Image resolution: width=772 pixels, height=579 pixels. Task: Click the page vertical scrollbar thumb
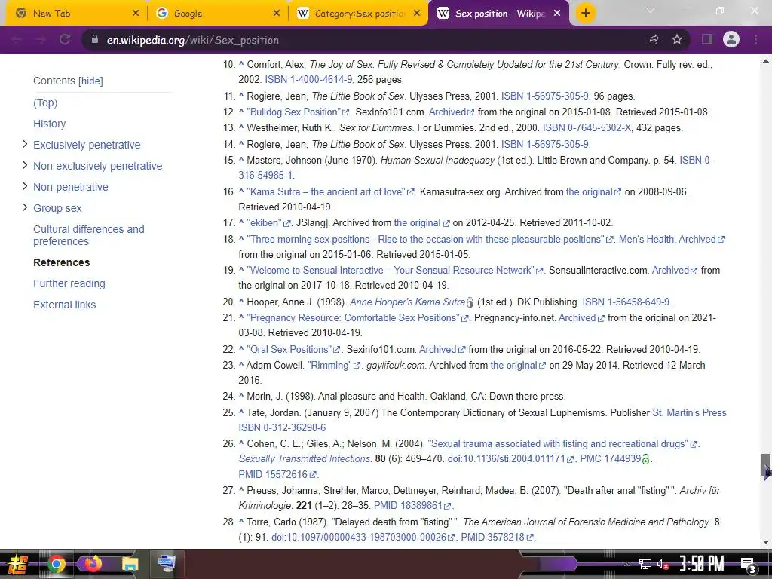(x=766, y=467)
